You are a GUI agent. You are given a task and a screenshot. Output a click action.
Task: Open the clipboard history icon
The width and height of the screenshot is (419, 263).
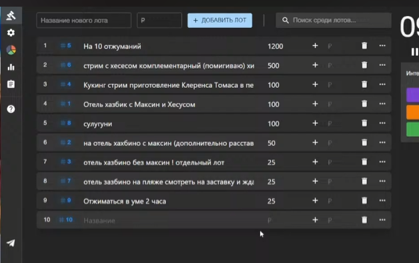coord(11,84)
